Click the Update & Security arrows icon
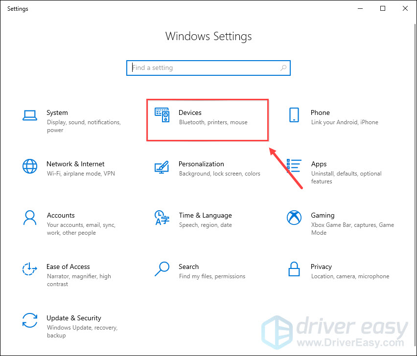Screen dimensions: 417x356 (30, 320)
